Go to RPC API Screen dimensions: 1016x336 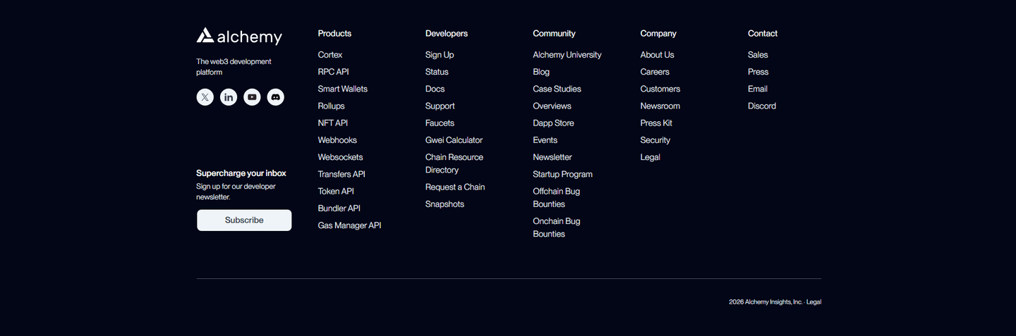tap(333, 72)
